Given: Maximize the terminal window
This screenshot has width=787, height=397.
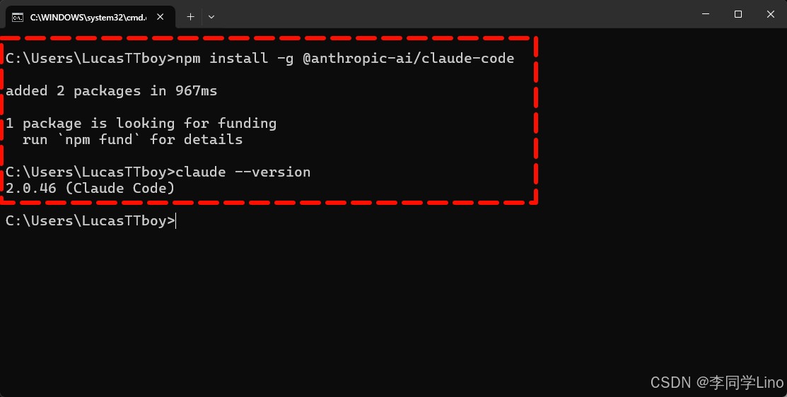Looking at the screenshot, I should coord(738,14).
